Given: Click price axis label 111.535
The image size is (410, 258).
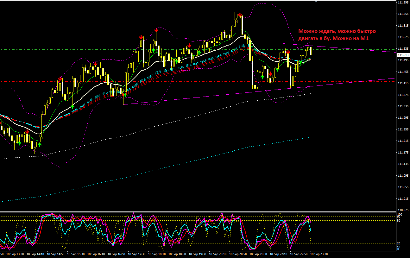Looking at the screenshot, I should point(403,49).
